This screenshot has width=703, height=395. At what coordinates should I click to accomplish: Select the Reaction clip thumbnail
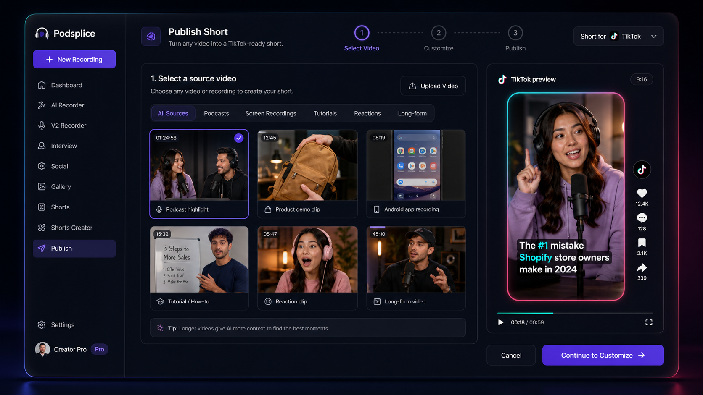308,260
